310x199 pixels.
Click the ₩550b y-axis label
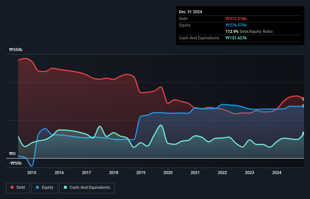coord(15,50)
